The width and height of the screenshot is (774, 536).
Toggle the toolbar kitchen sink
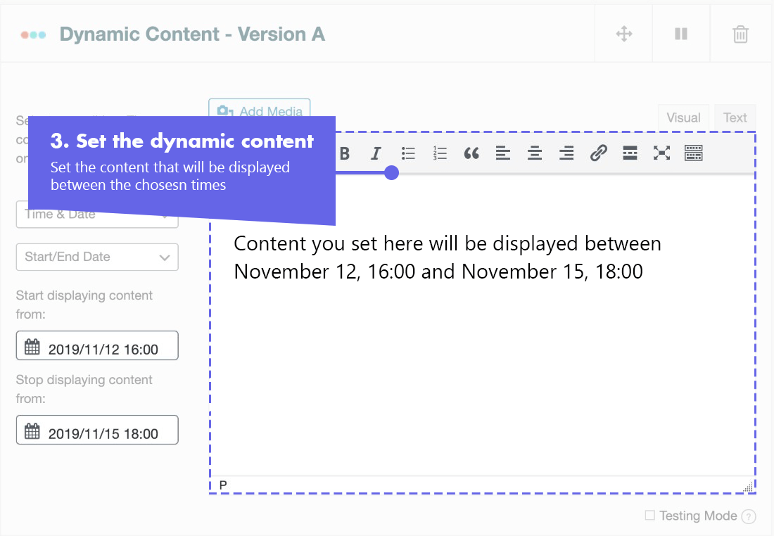pos(694,153)
